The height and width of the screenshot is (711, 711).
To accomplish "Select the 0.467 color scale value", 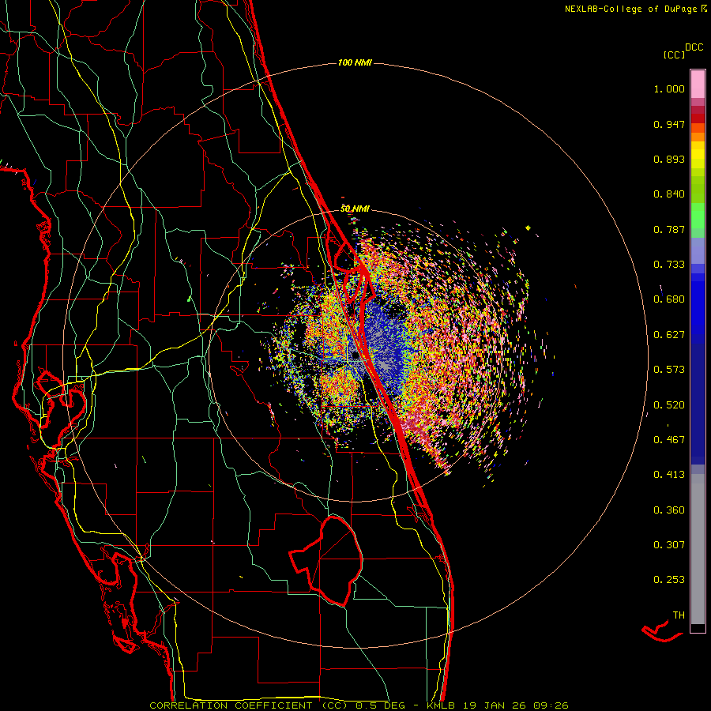I will click(669, 440).
